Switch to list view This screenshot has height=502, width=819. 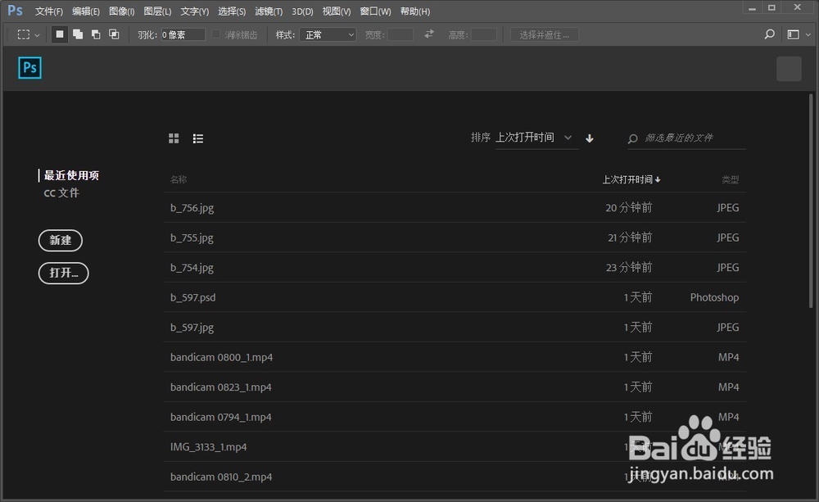(198, 138)
